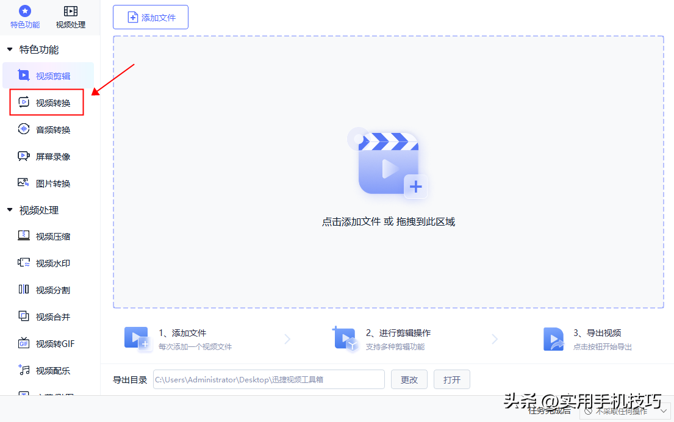Open 视频转GIF icon
The image size is (674, 422).
24,343
